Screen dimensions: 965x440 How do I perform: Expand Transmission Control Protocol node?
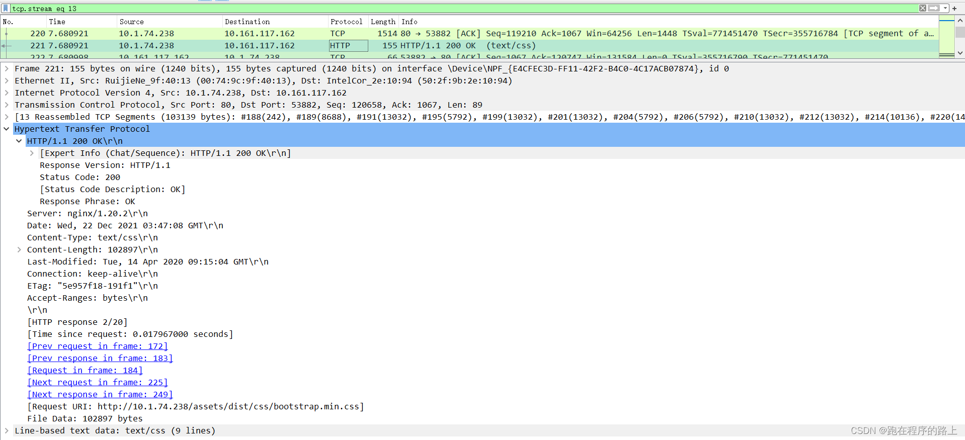7,105
